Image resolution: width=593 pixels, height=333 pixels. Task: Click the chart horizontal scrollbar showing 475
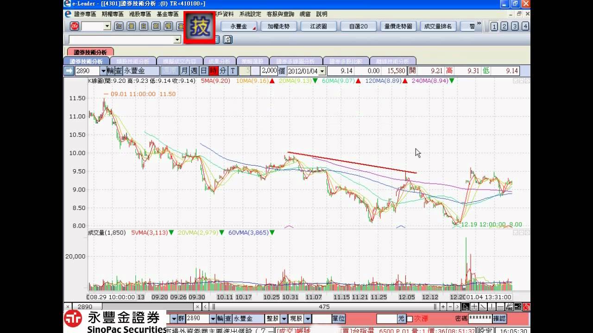point(323,307)
